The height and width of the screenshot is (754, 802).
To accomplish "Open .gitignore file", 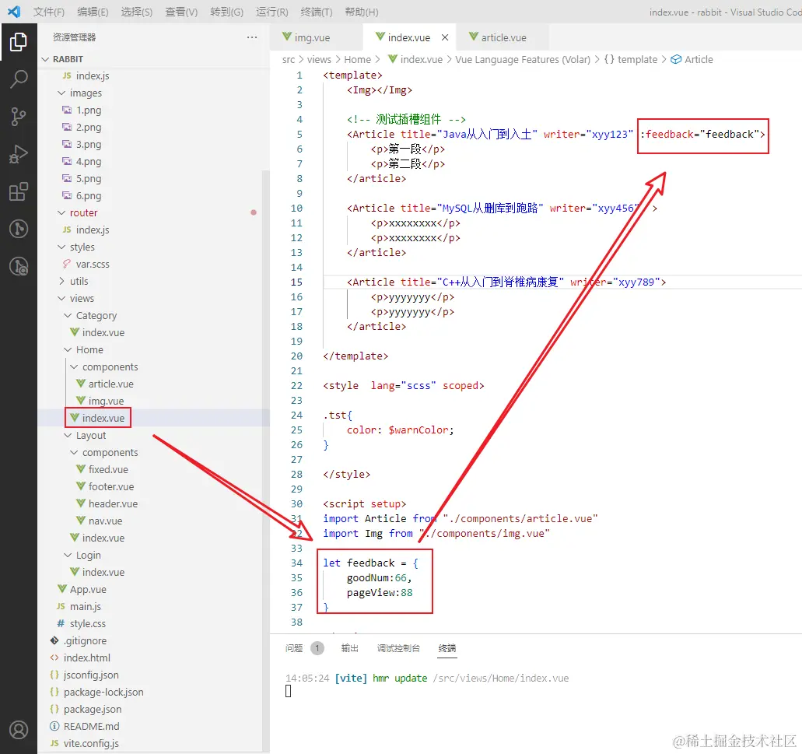I will click(x=85, y=641).
